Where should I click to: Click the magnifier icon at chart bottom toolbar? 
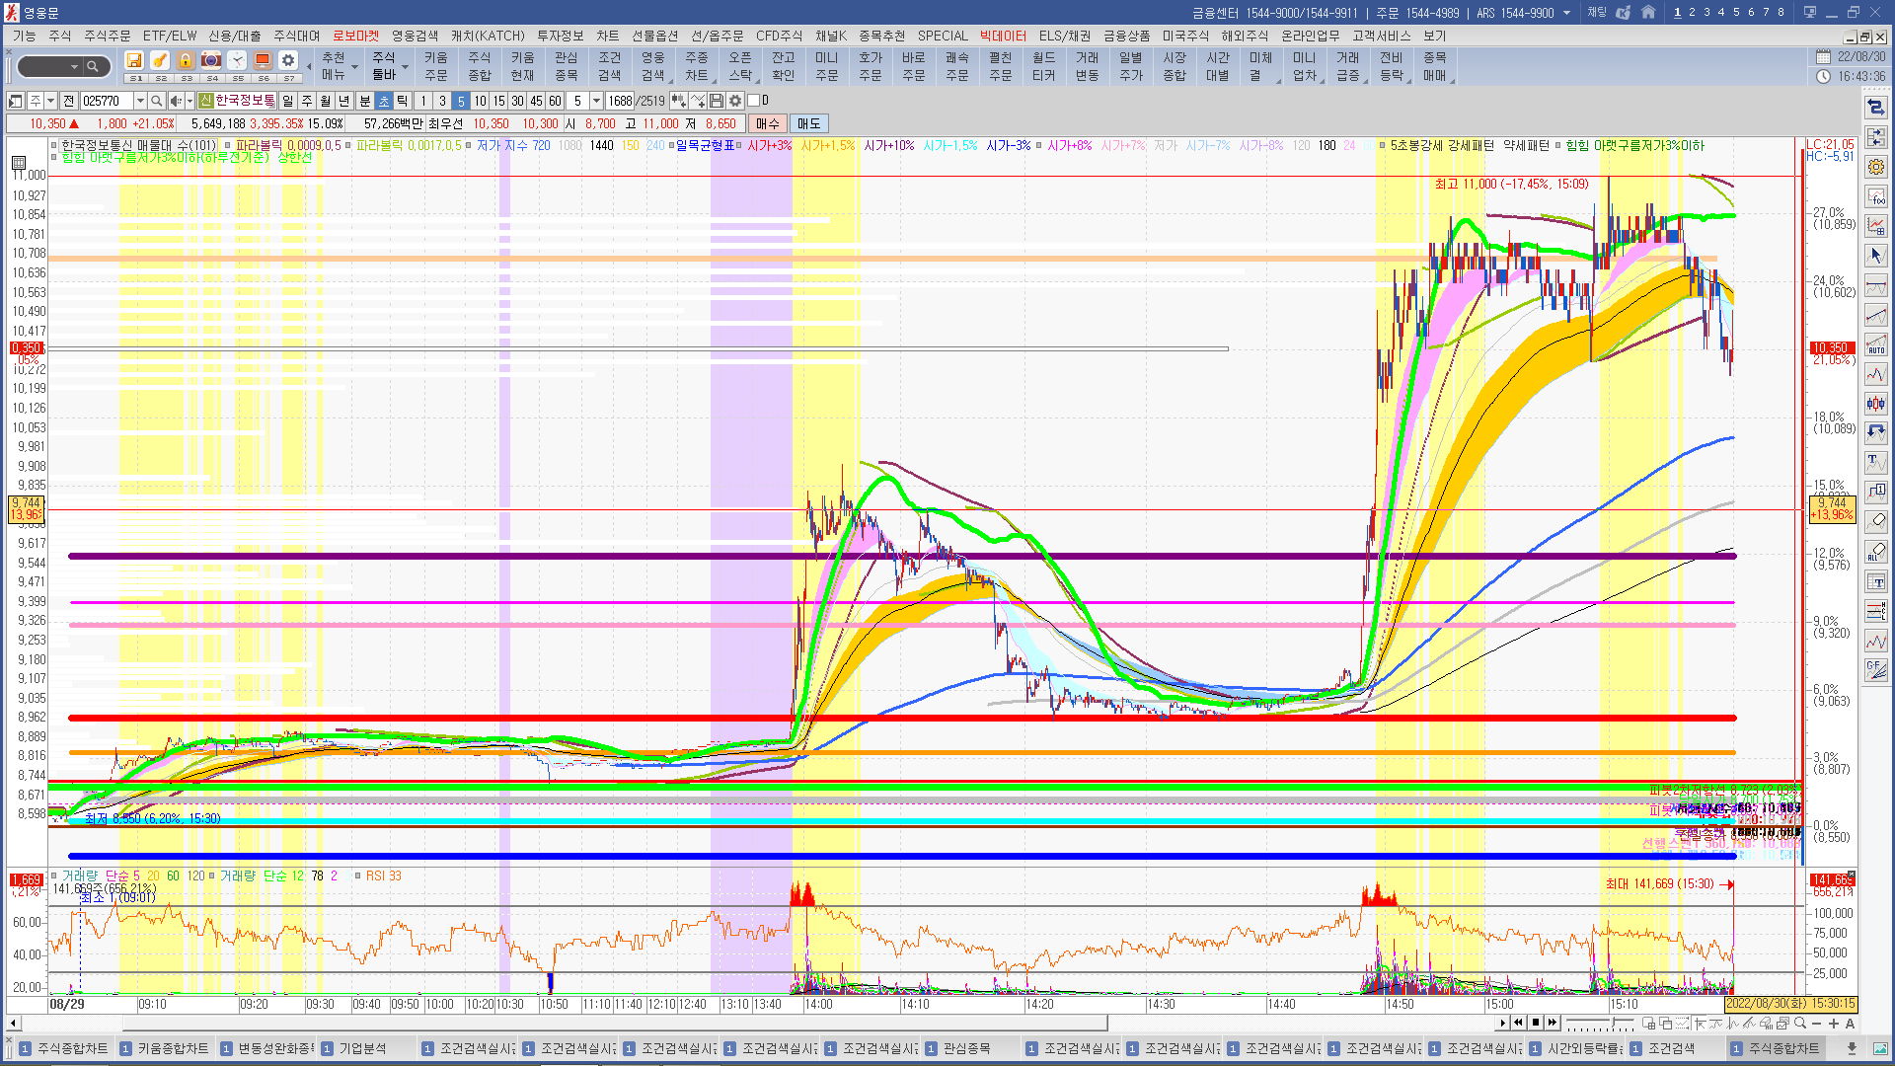pos(1800,1024)
